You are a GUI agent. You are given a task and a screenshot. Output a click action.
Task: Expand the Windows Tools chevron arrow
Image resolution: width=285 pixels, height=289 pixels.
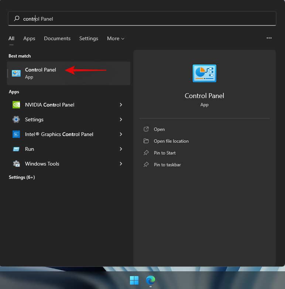121,164
